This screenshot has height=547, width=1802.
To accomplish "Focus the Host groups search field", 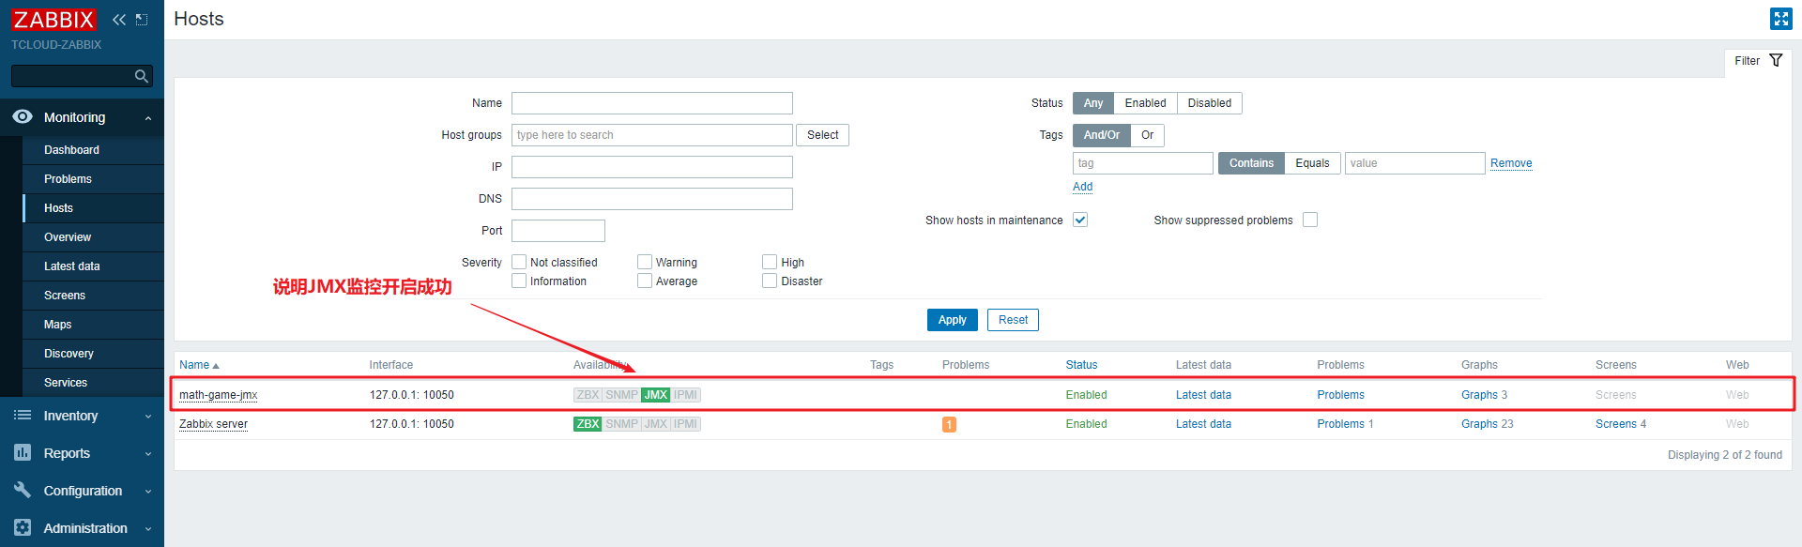I will pyautogui.click(x=652, y=135).
